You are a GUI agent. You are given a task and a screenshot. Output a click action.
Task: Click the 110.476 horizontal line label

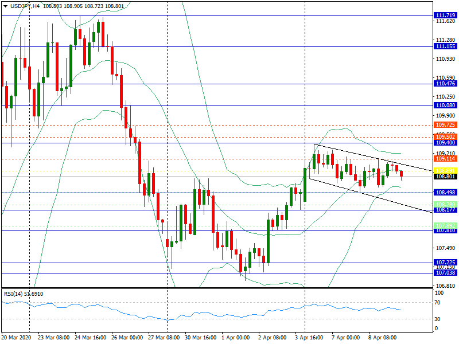[445, 84]
